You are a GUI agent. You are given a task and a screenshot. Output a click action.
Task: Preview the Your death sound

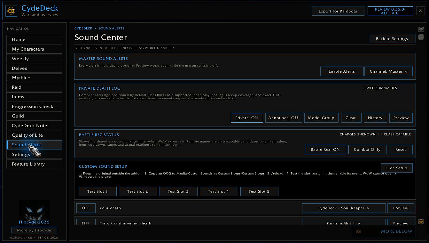click(x=401, y=208)
